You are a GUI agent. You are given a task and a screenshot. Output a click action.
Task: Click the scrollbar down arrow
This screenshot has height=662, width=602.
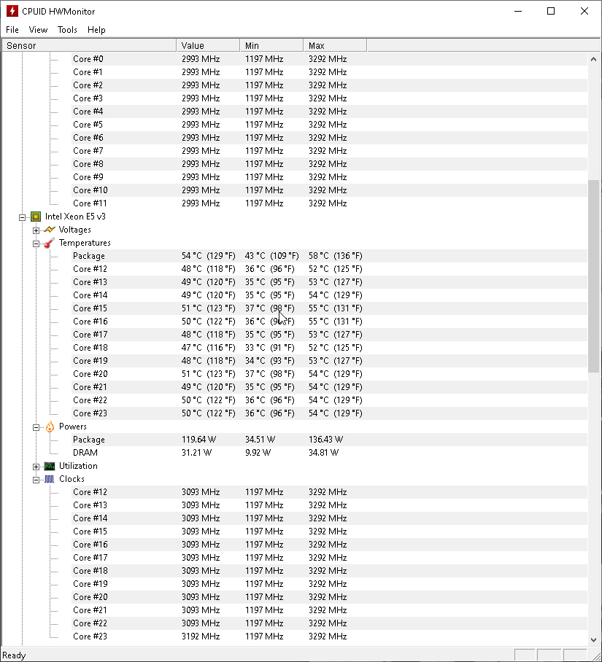pos(593,639)
